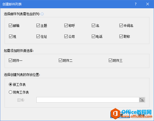Click inside the 区域 range input field

88,100
